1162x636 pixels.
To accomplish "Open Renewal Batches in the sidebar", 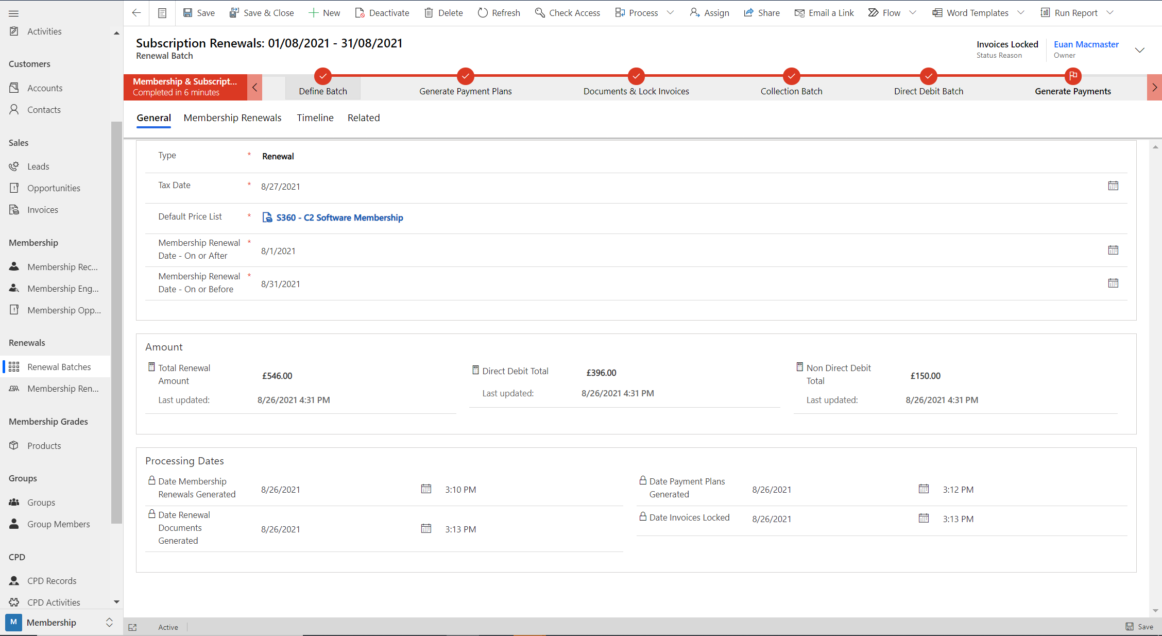I will click(55, 367).
